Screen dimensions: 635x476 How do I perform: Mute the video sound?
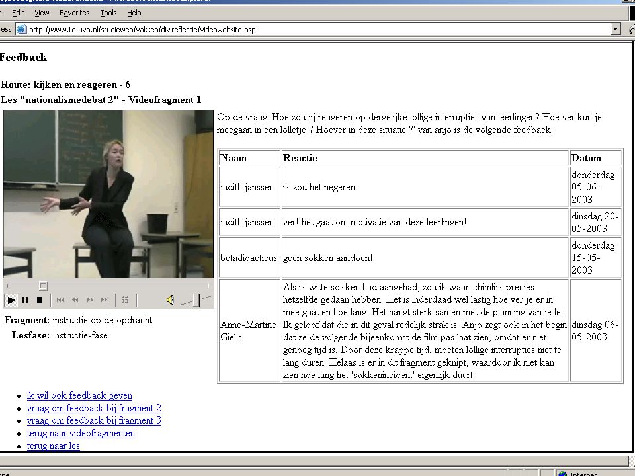[x=170, y=300]
